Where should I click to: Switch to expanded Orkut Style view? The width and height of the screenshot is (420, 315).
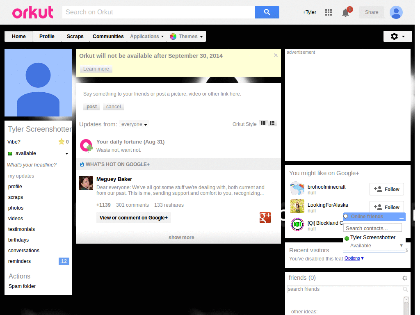coord(263,123)
